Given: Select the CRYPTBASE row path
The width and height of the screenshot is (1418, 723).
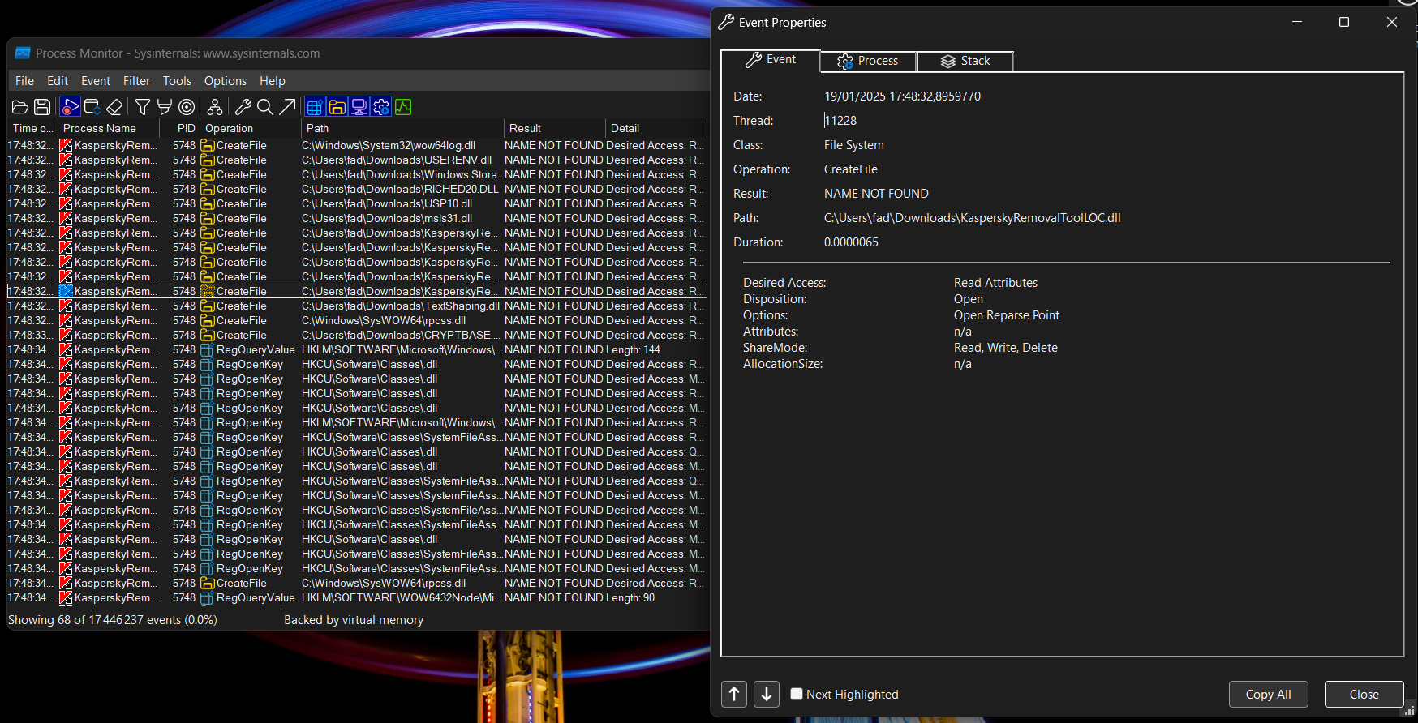Looking at the screenshot, I should pos(401,336).
